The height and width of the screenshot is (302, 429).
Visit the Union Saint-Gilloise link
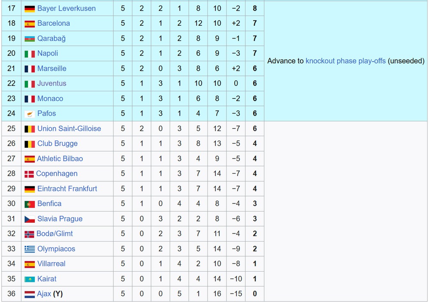point(69,129)
